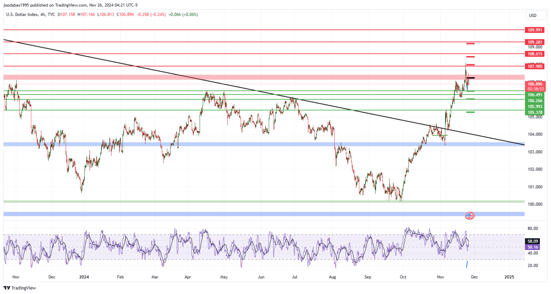The image size is (551, 294).
Task: Click the current price label 106.896
Action: tap(535, 84)
